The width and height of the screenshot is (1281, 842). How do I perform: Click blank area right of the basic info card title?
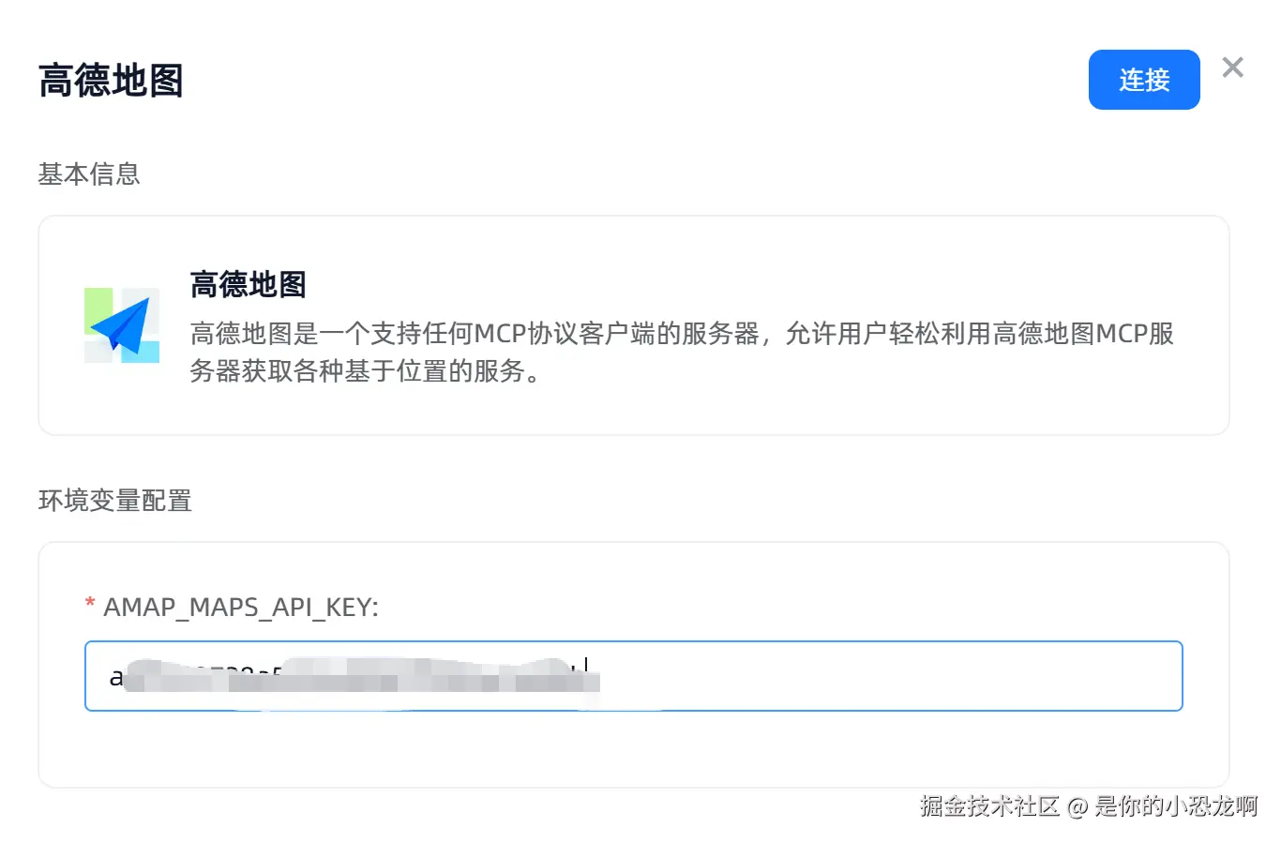click(x=750, y=284)
